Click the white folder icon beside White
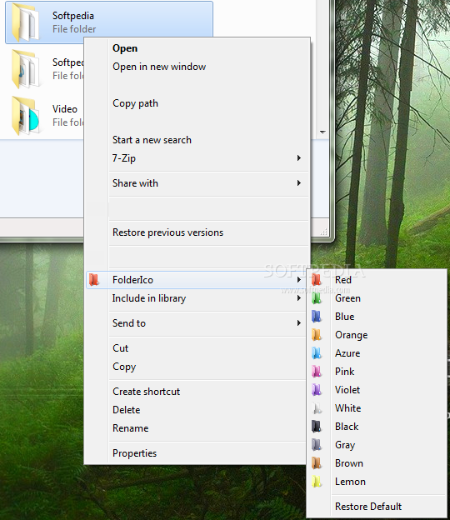Viewport: 450px width, 520px height. [317, 407]
